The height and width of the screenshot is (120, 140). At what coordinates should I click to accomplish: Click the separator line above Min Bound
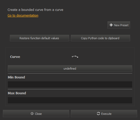tap(70, 73)
